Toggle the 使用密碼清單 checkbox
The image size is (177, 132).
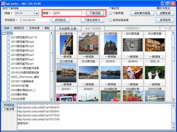pos(111,20)
